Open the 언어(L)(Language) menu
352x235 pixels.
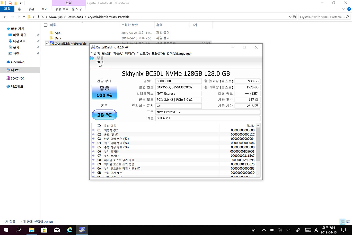(179, 53)
